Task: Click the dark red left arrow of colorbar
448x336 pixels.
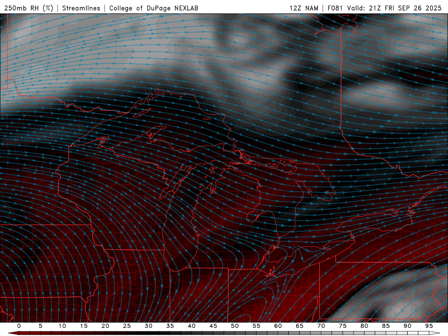Action: (13, 333)
